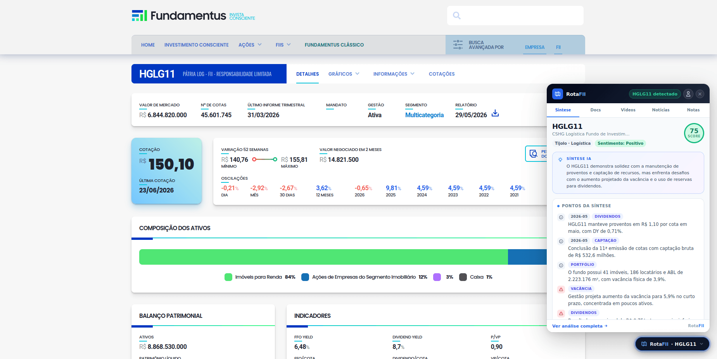Viewport: 717px width, 359px height.
Task: Download the relatório with the arrow icon
Action: point(495,113)
